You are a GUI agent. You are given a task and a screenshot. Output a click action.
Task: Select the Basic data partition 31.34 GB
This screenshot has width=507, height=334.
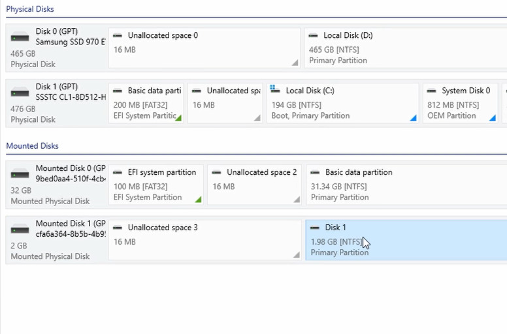tap(406, 185)
